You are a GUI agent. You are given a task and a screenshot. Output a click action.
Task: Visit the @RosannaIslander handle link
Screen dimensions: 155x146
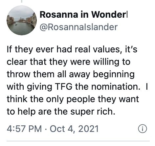tap(78, 27)
